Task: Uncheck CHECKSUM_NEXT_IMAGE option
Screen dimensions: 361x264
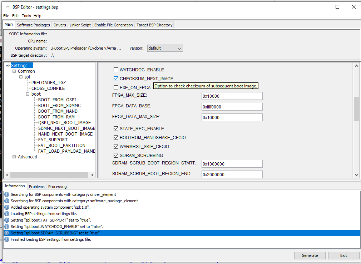Action: pyautogui.click(x=116, y=79)
